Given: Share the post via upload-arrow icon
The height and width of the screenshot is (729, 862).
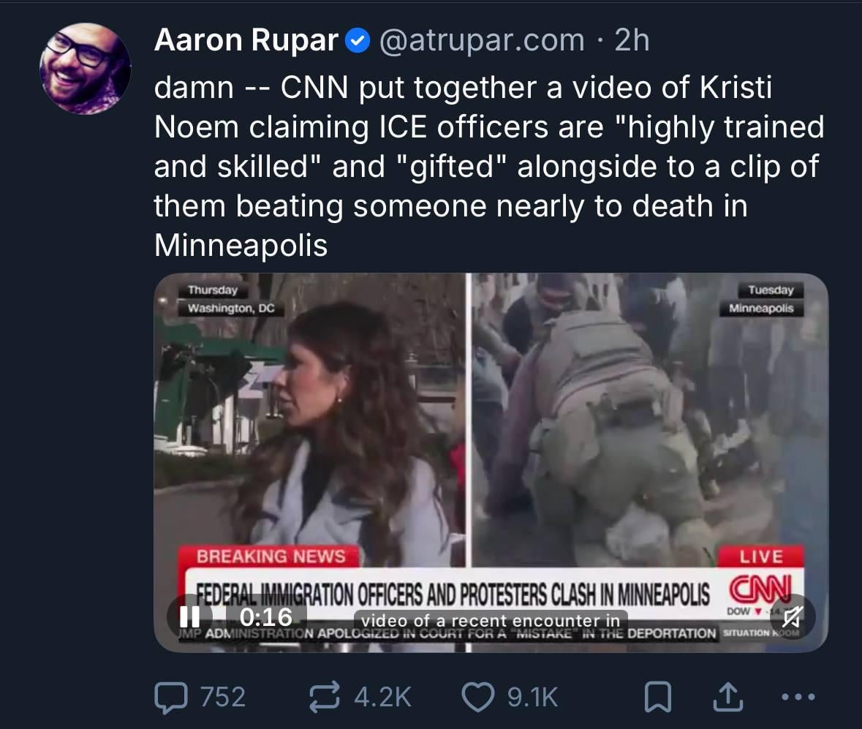Looking at the screenshot, I should coord(728,697).
